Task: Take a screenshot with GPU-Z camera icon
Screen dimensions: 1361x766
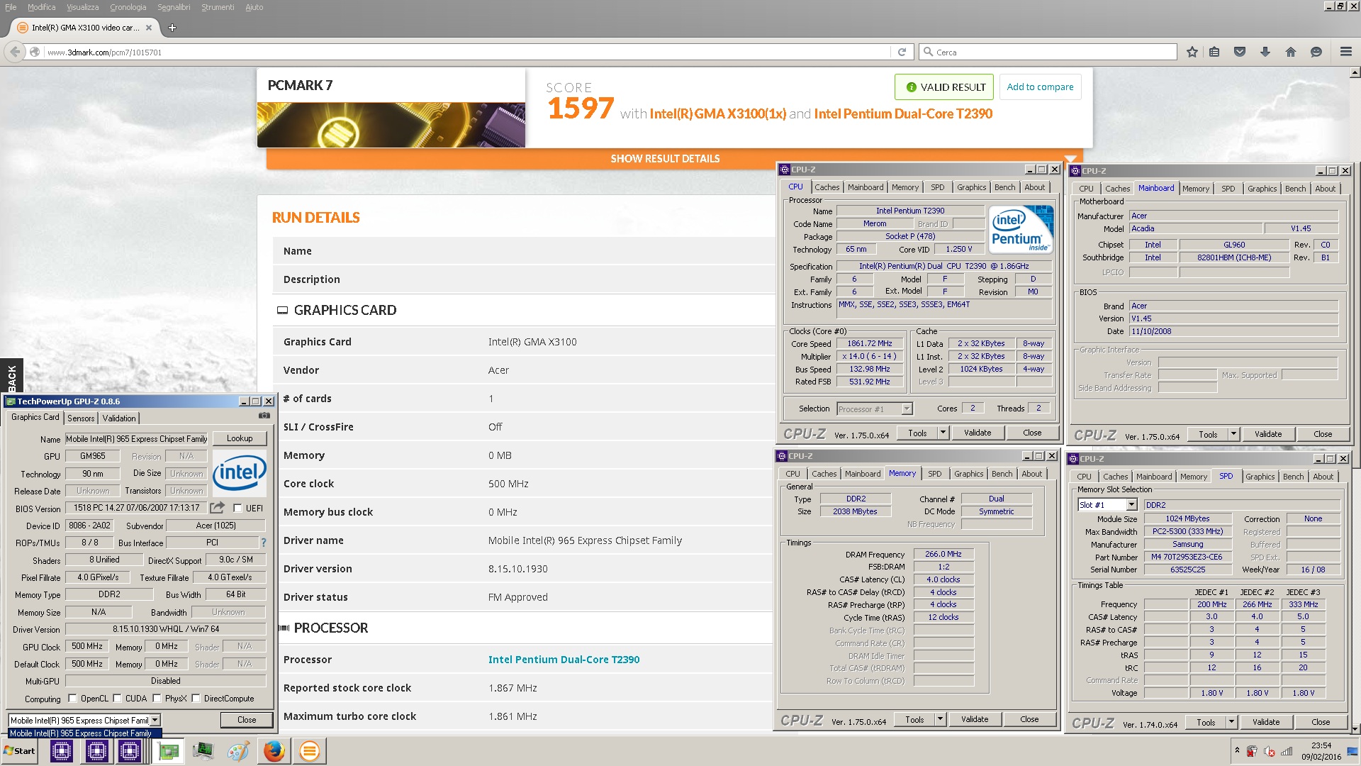Action: pos(264,416)
